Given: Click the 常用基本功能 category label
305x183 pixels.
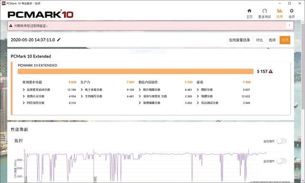Looking at the screenshot, I should (x=32, y=82).
